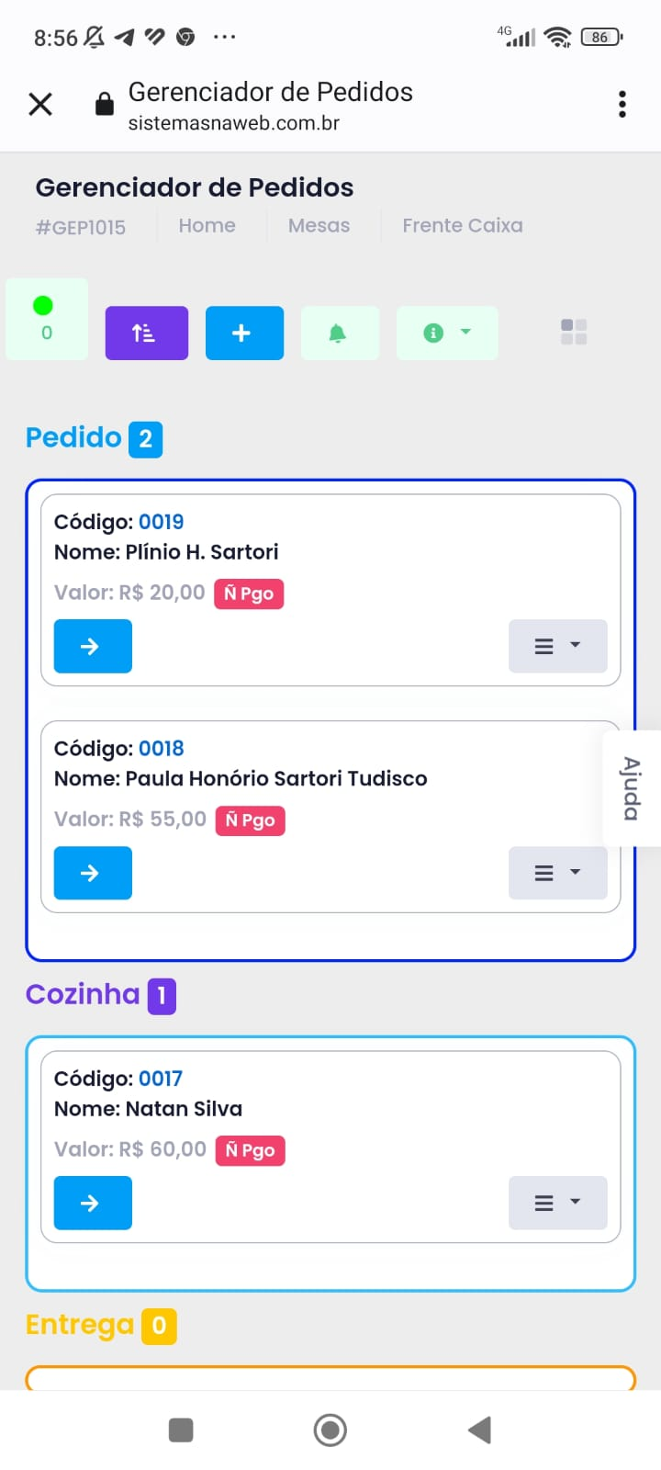Click the Entrega counter badge showing 0
Viewport: 661px width, 1470px height.
161,1325
